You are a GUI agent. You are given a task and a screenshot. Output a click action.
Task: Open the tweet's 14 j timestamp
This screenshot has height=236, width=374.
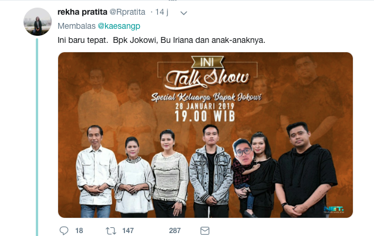point(161,12)
